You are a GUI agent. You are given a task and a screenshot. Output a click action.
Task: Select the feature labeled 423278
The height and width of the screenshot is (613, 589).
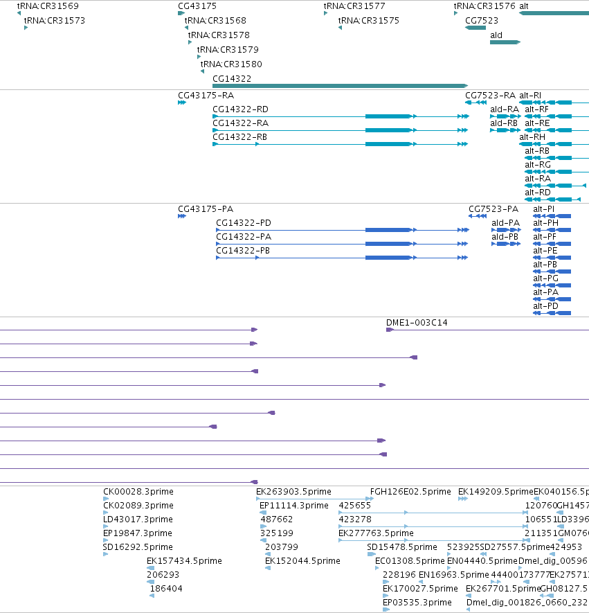point(355,519)
